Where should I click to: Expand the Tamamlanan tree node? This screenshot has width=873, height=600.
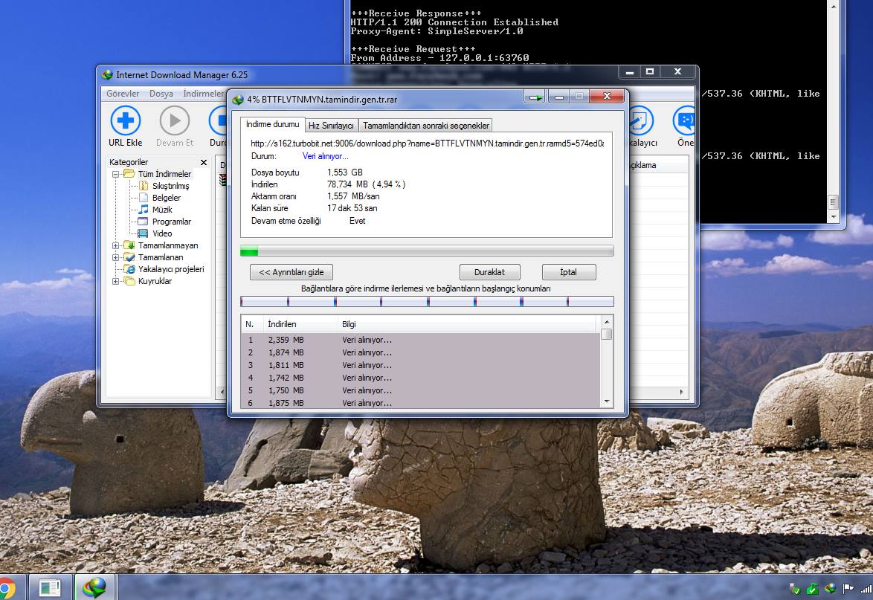116,258
